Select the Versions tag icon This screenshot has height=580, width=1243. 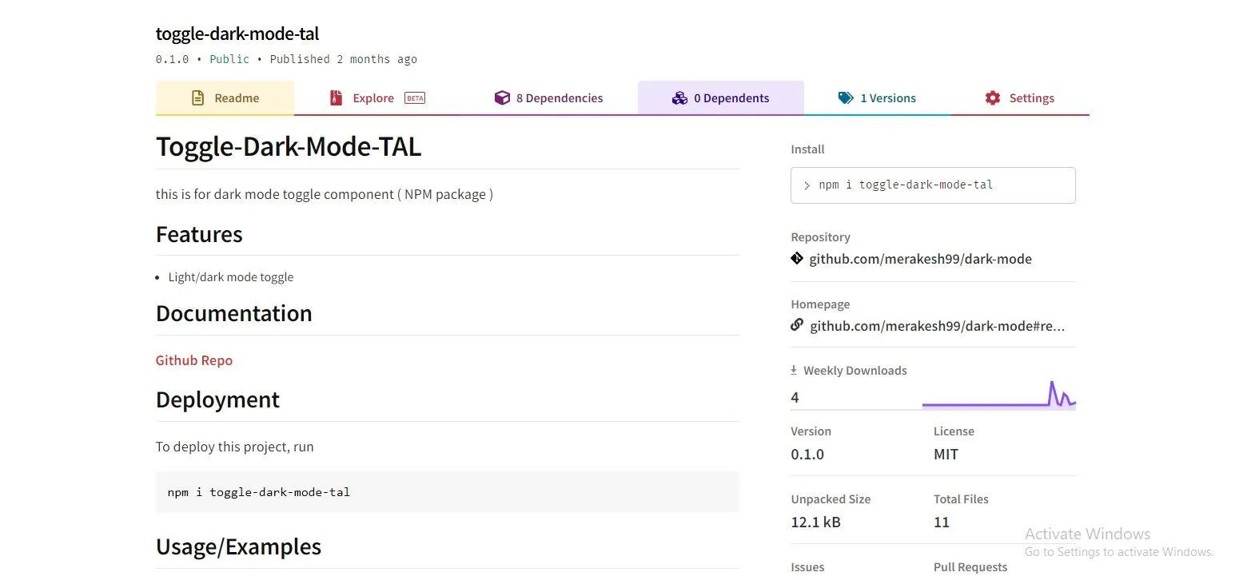[x=846, y=97]
